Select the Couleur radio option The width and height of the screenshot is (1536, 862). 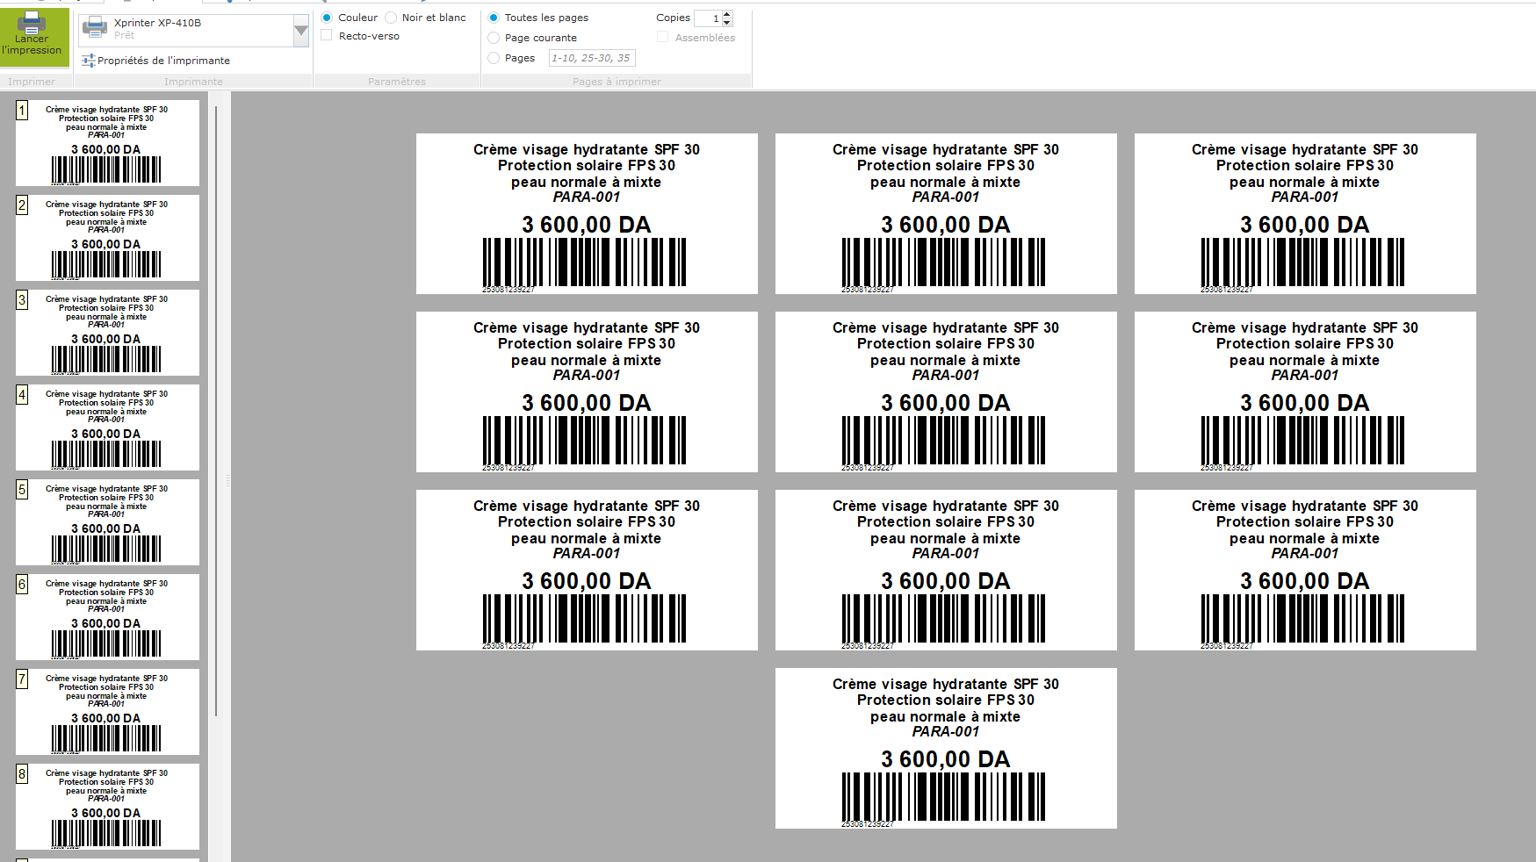click(327, 18)
